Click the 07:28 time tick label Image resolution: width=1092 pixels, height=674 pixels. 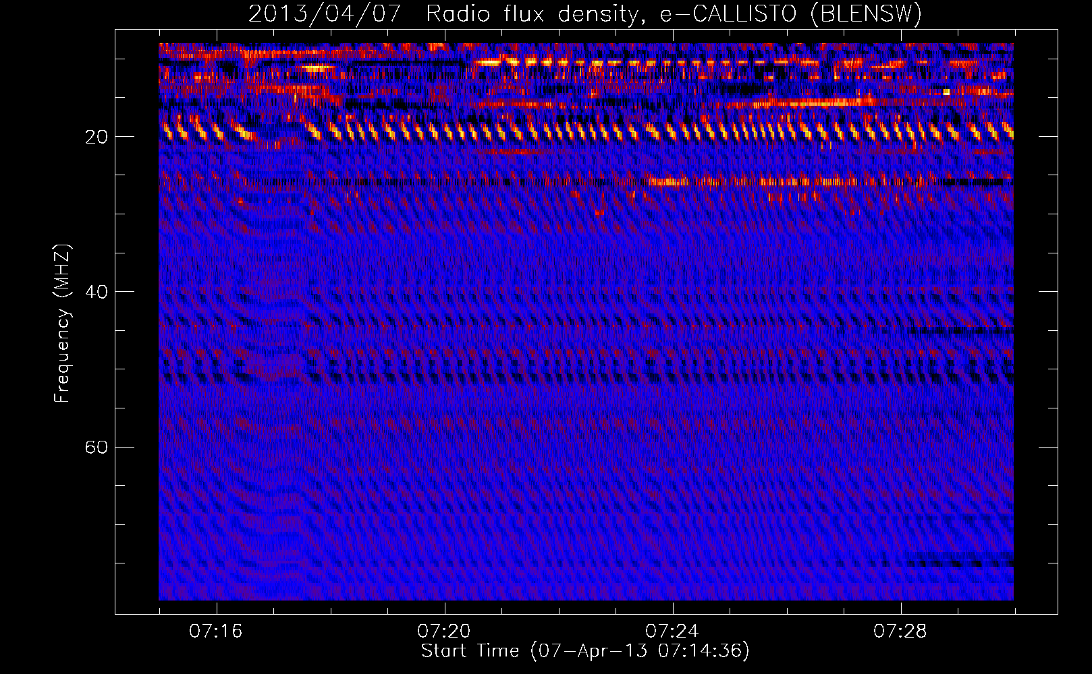coord(900,631)
